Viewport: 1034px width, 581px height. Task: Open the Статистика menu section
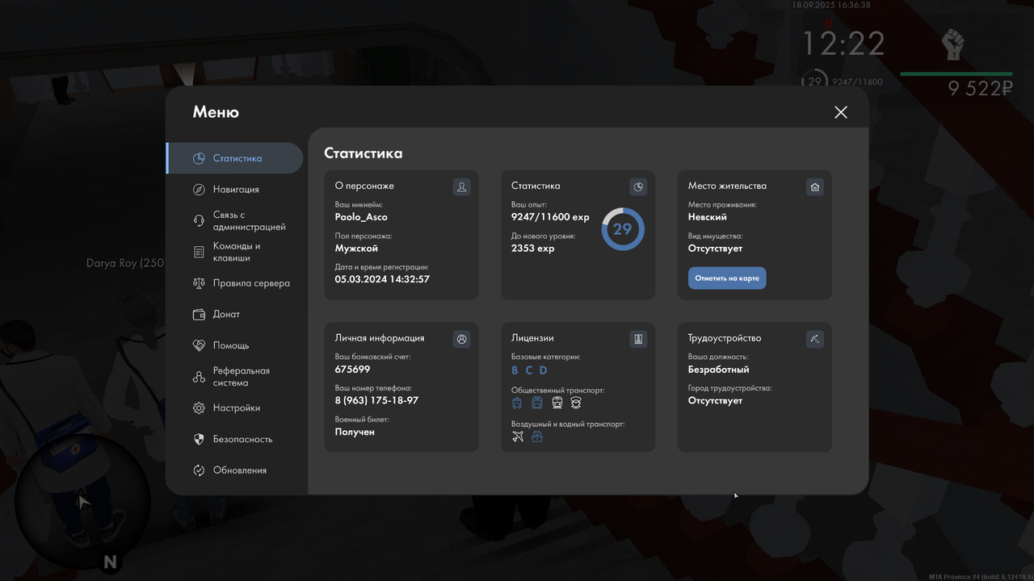[x=235, y=158]
